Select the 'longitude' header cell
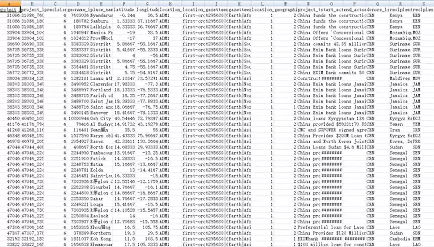Image resolution: width=434 pixels, height=247 pixels. point(147,9)
